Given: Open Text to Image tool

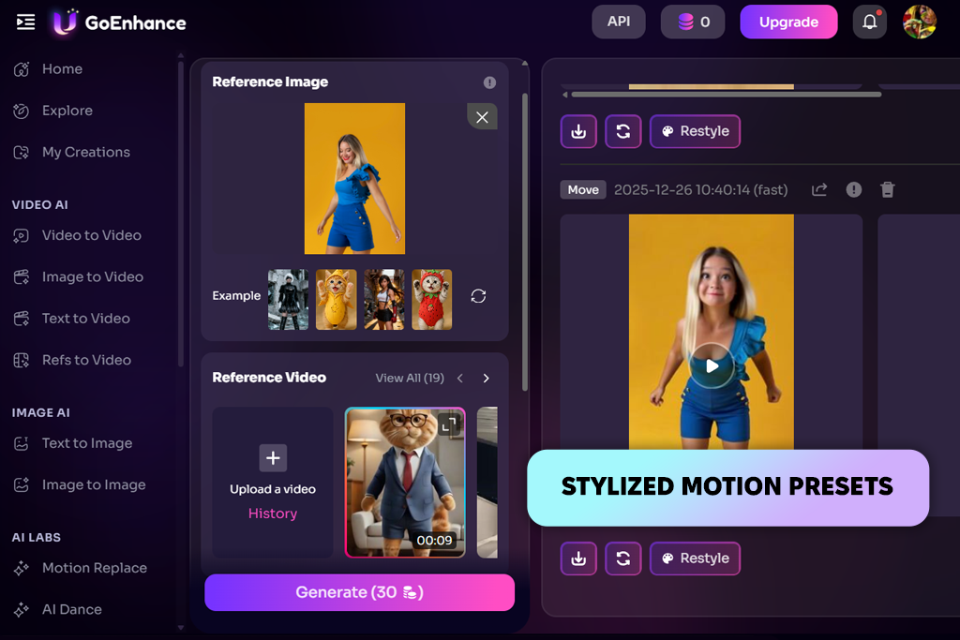Looking at the screenshot, I should pyautogui.click(x=87, y=443).
